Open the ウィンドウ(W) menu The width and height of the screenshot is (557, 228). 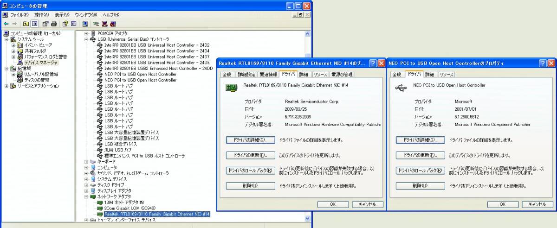pyautogui.click(x=86, y=15)
